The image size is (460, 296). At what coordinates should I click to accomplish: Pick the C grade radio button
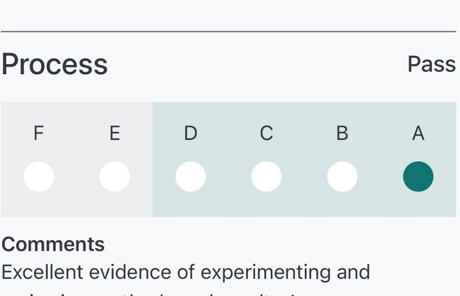point(266,176)
